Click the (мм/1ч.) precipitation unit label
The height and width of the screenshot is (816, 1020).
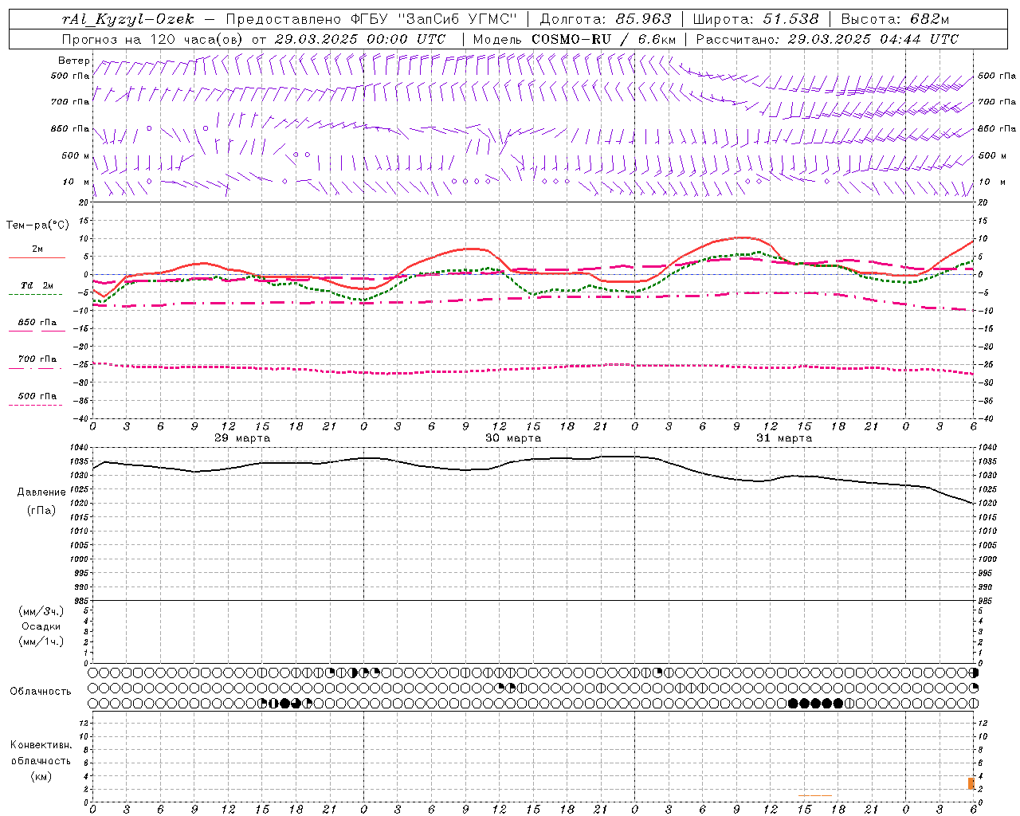41,641
